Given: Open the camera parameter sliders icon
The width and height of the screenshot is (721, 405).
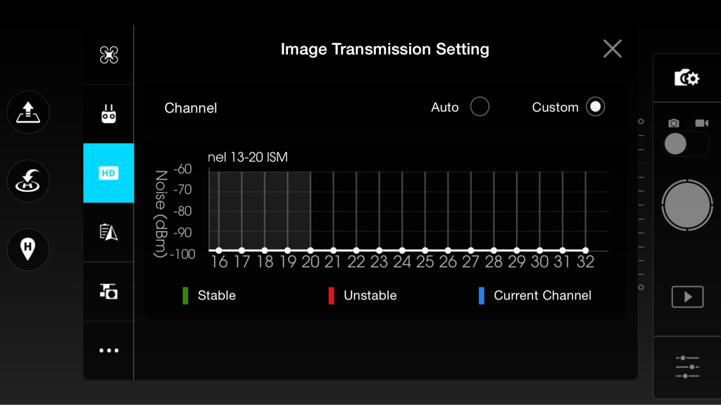Looking at the screenshot, I should point(687,367).
